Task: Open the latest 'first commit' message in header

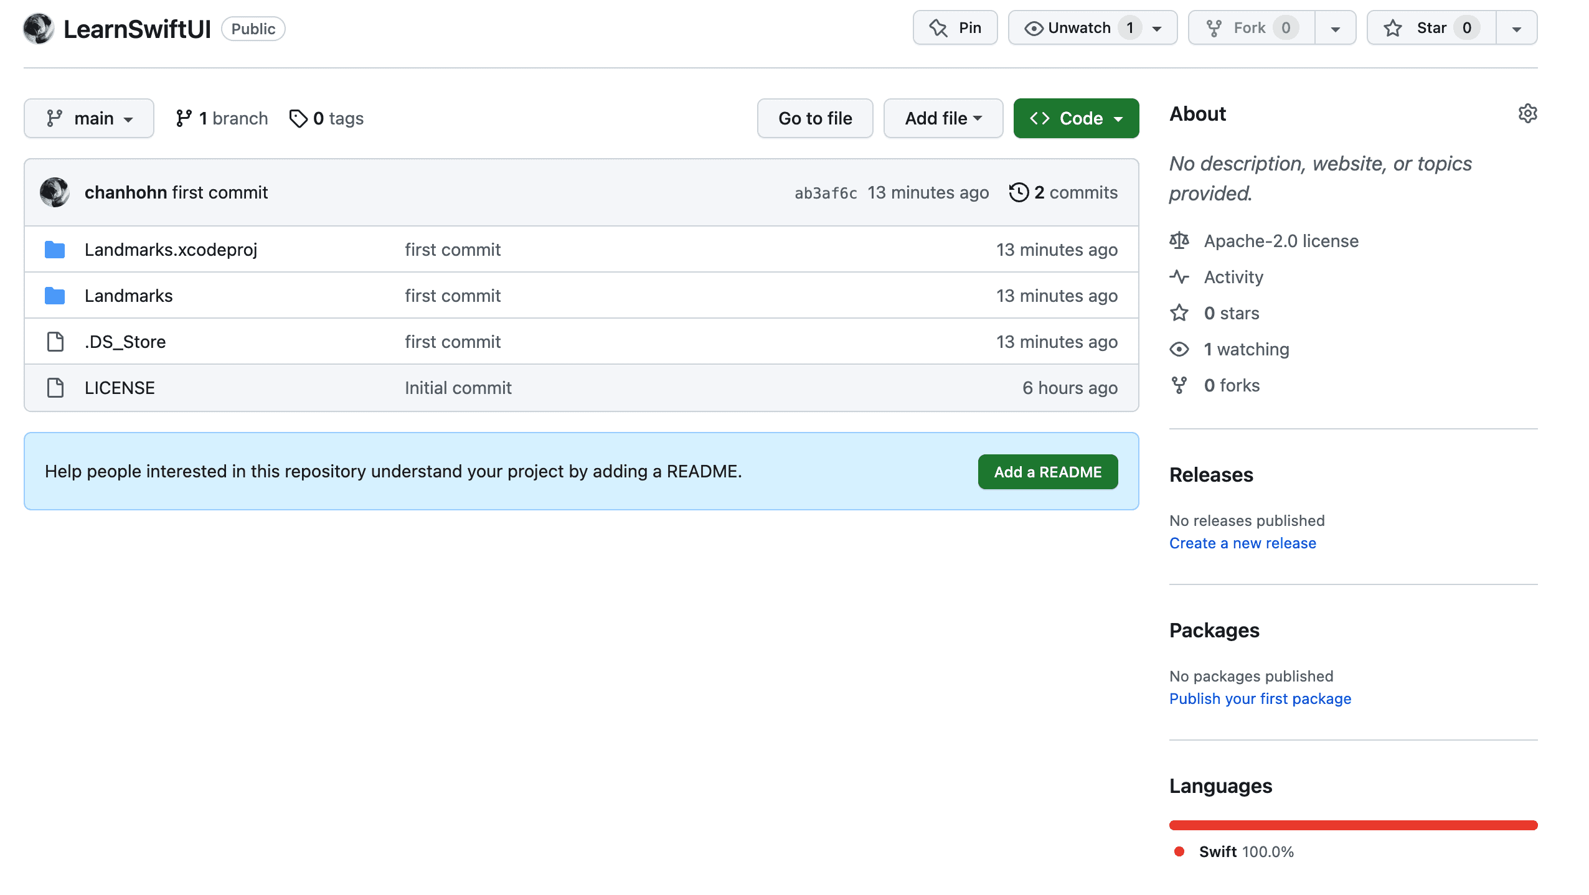Action: pos(220,192)
